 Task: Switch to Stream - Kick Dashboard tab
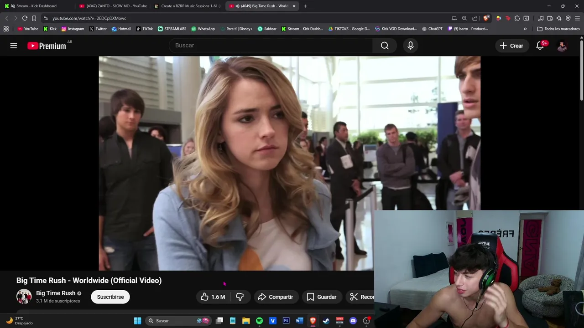point(36,6)
